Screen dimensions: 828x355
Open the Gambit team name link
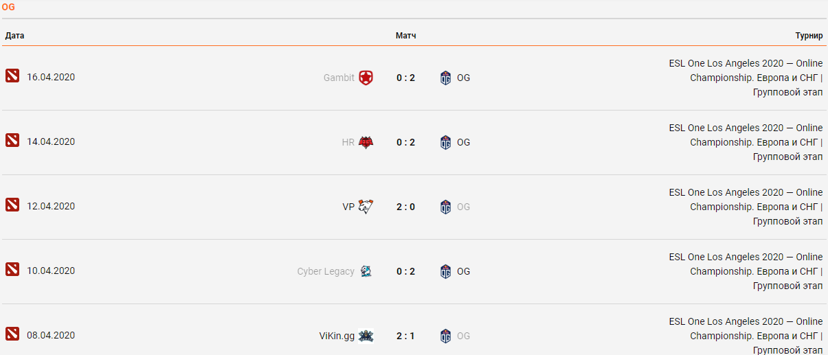[x=339, y=78]
